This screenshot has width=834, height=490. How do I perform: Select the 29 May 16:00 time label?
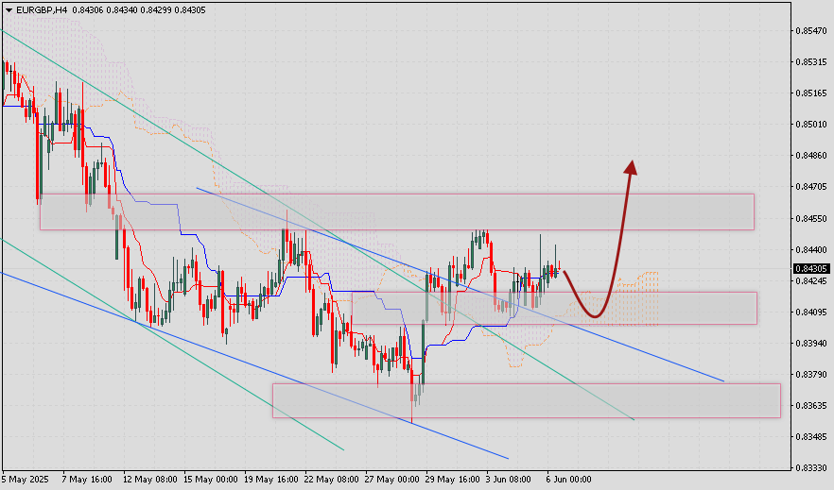pyautogui.click(x=453, y=480)
